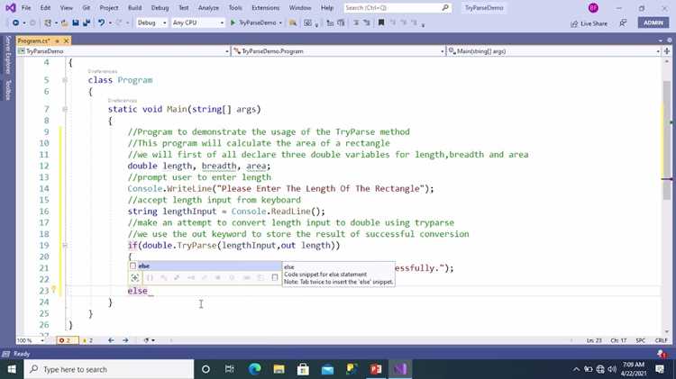The height and width of the screenshot is (379, 676).
Task: Open the 100 % zoom level dropdown
Action: point(31,340)
